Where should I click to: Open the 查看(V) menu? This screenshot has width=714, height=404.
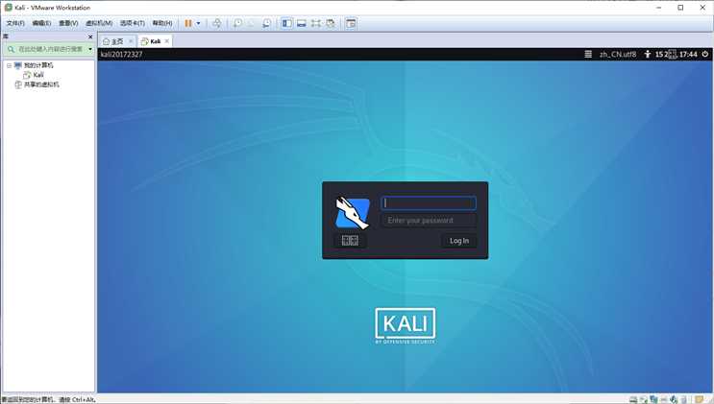[x=68, y=23]
